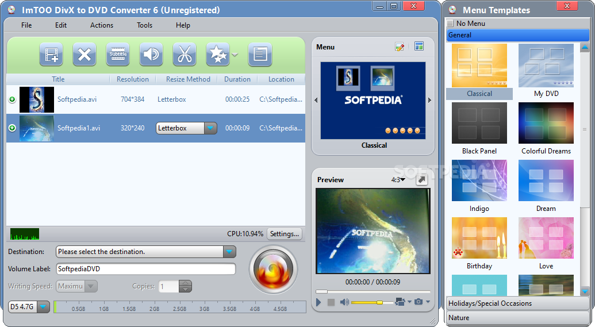
Task: Open the Actions menu
Action: pos(102,25)
